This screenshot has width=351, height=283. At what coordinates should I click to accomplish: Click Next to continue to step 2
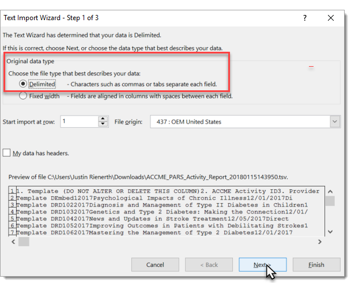[x=262, y=265]
